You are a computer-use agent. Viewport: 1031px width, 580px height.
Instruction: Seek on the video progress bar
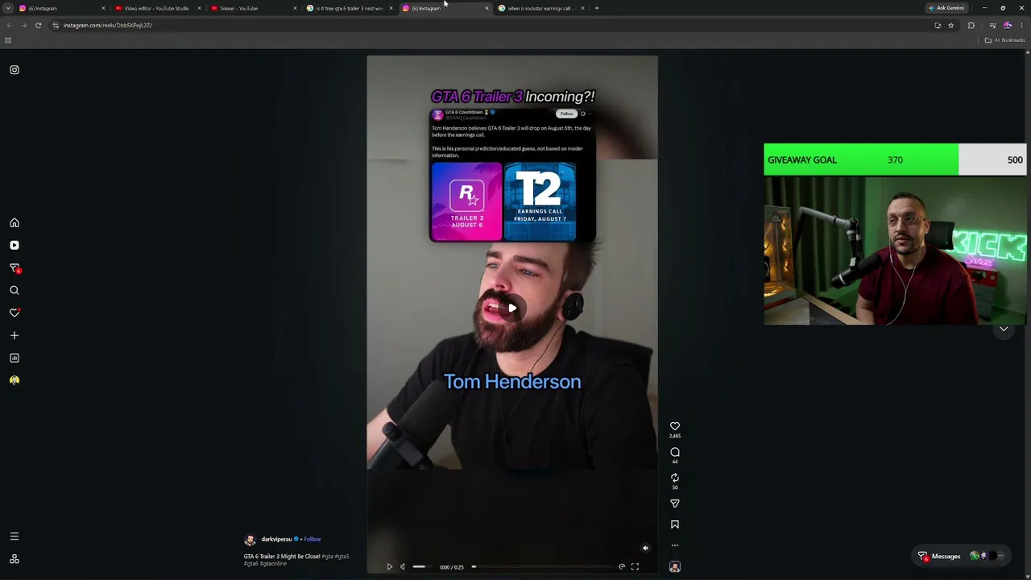[544, 567]
